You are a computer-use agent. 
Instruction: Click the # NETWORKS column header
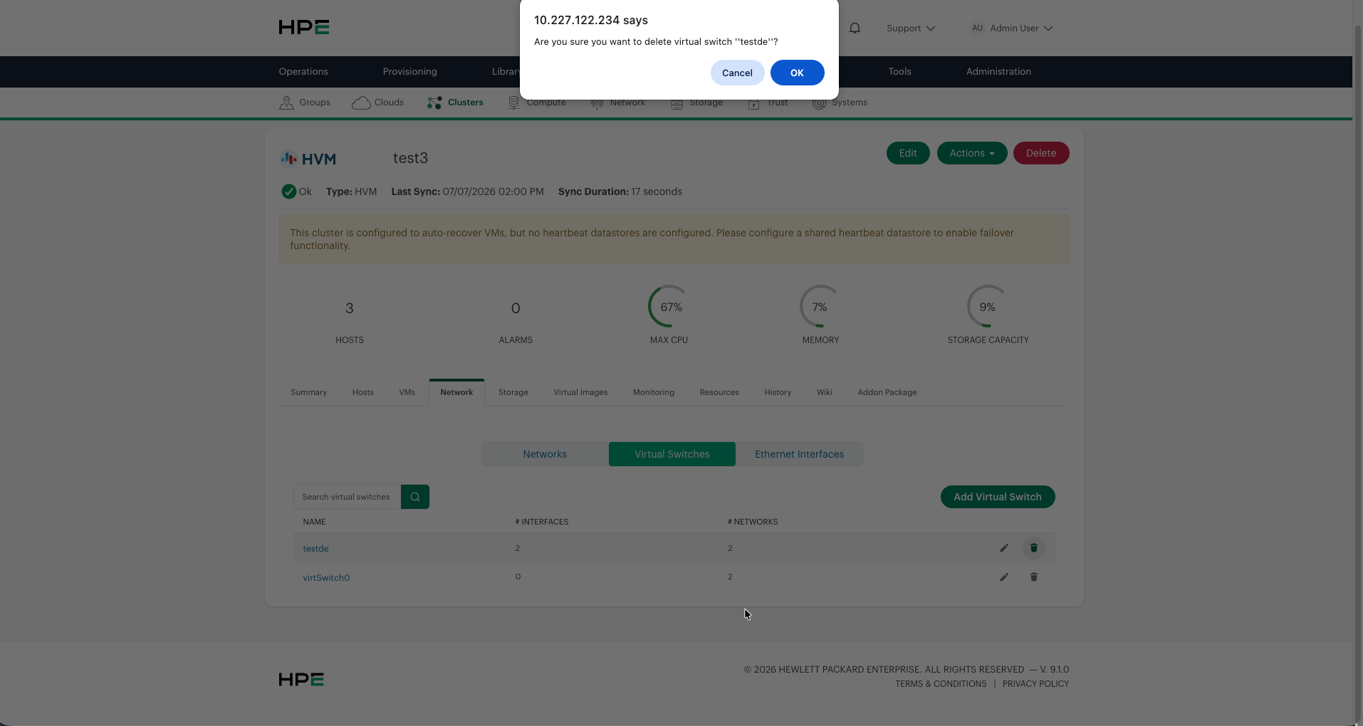click(x=753, y=522)
